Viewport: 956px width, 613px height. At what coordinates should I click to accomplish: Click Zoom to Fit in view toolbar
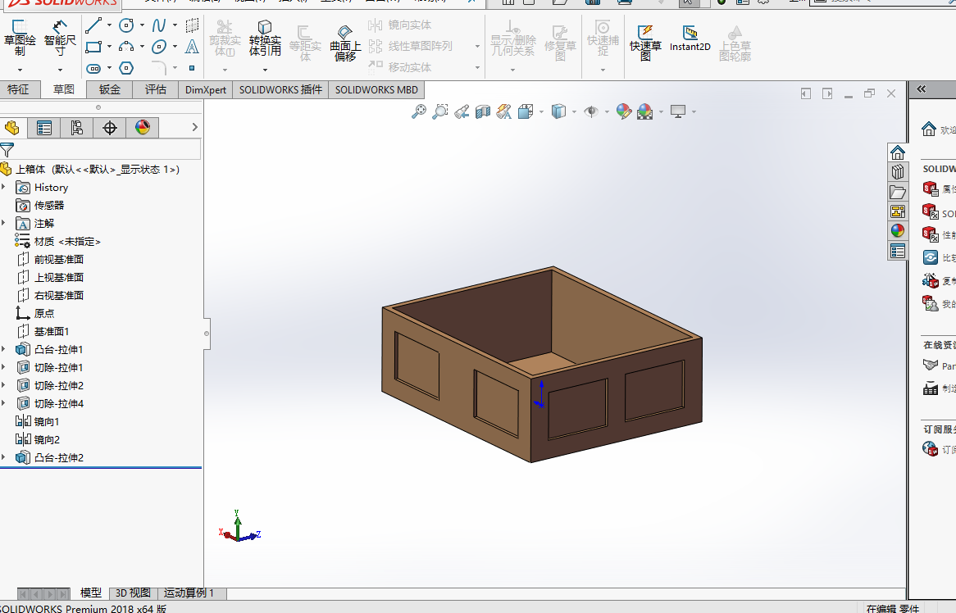tap(419, 111)
